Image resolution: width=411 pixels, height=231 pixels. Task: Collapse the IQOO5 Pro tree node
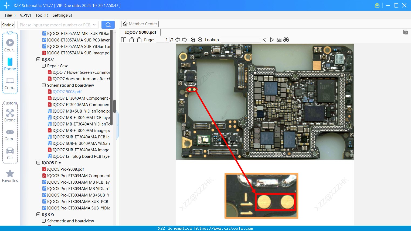[38, 163]
